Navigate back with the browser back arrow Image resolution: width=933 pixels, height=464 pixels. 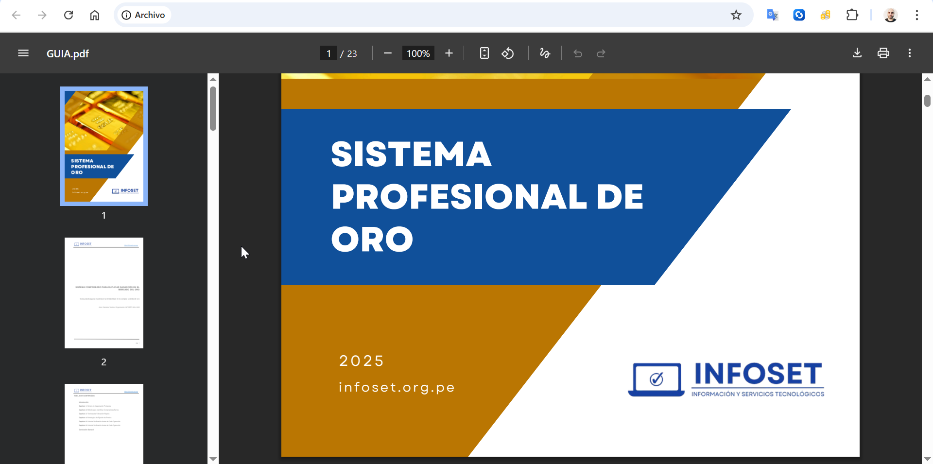click(17, 15)
